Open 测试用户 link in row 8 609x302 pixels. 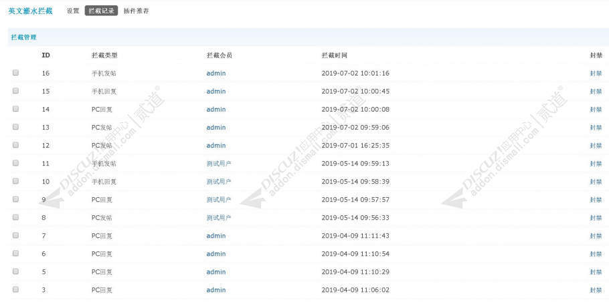[x=219, y=218]
